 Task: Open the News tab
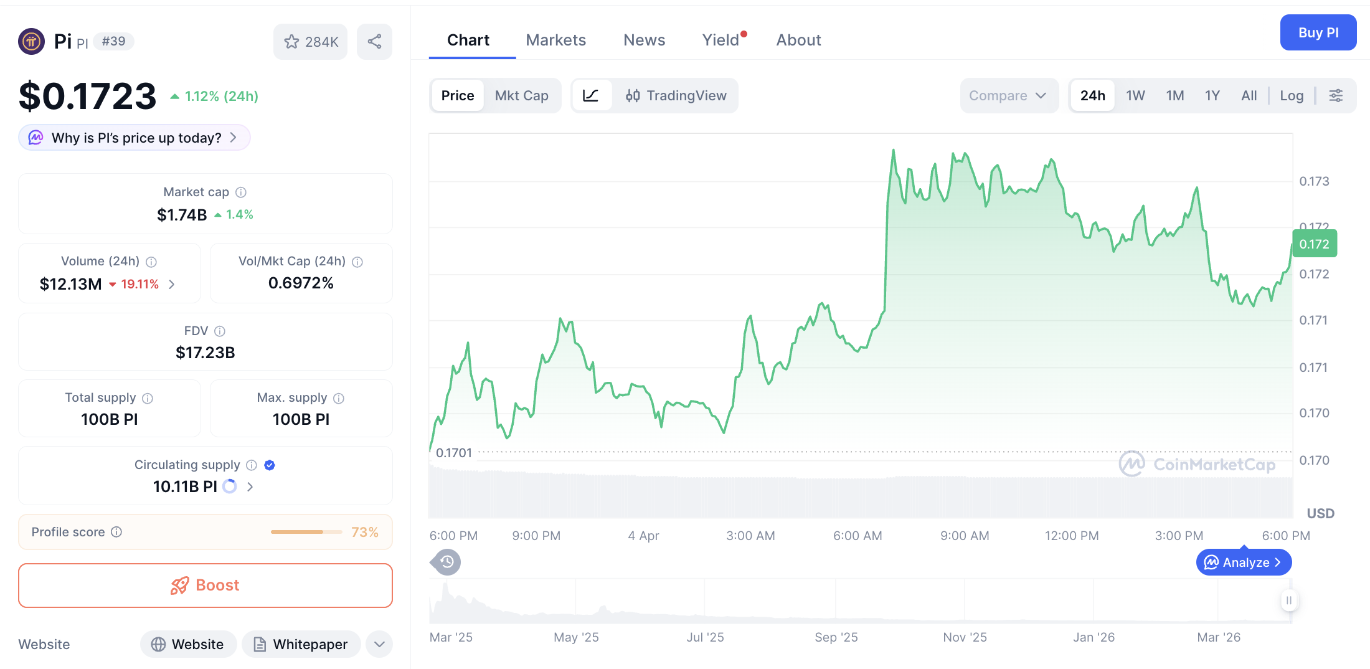pyautogui.click(x=644, y=39)
